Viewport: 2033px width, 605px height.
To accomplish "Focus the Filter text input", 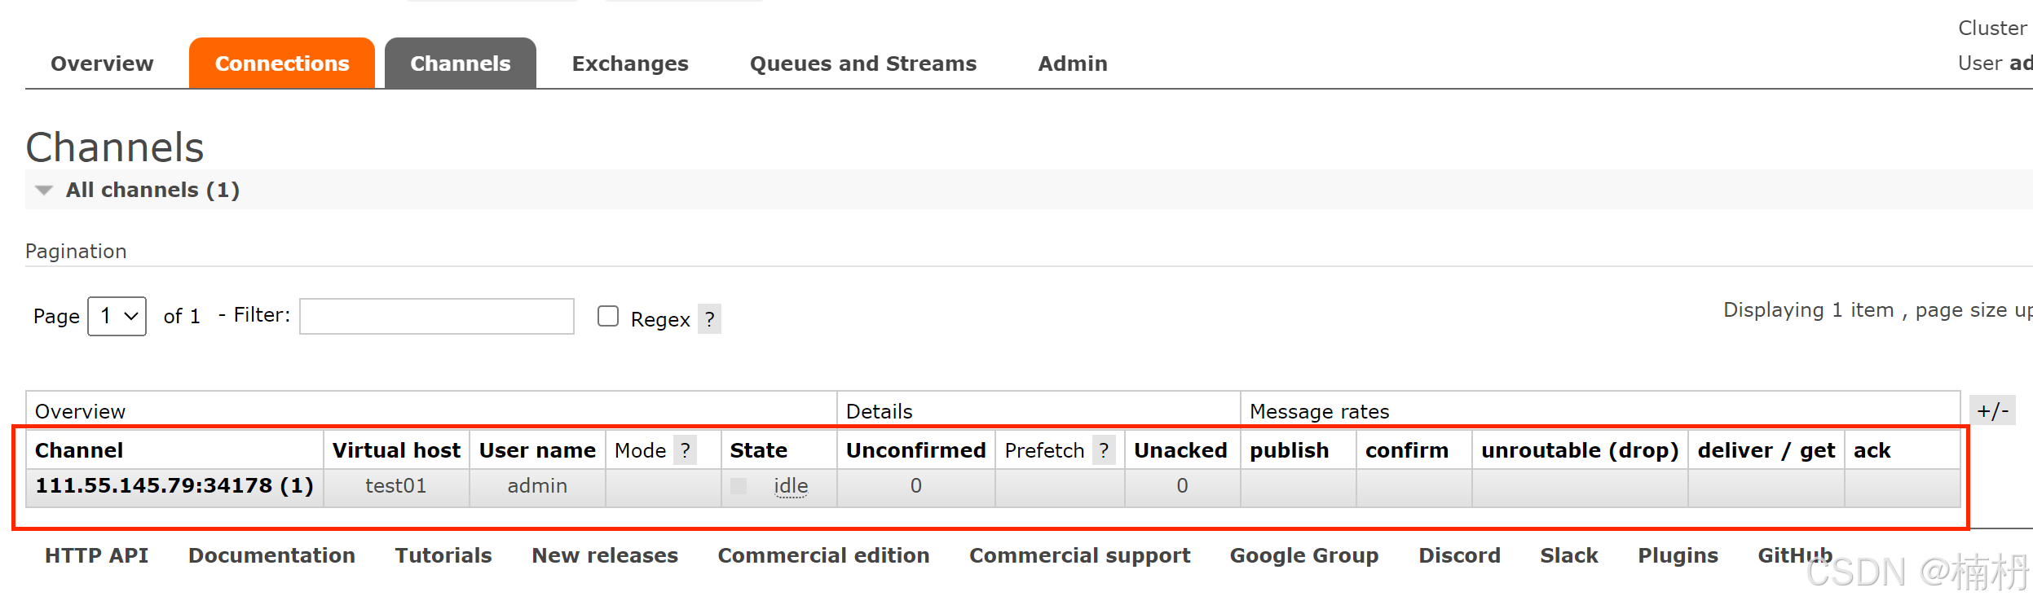I will (437, 316).
